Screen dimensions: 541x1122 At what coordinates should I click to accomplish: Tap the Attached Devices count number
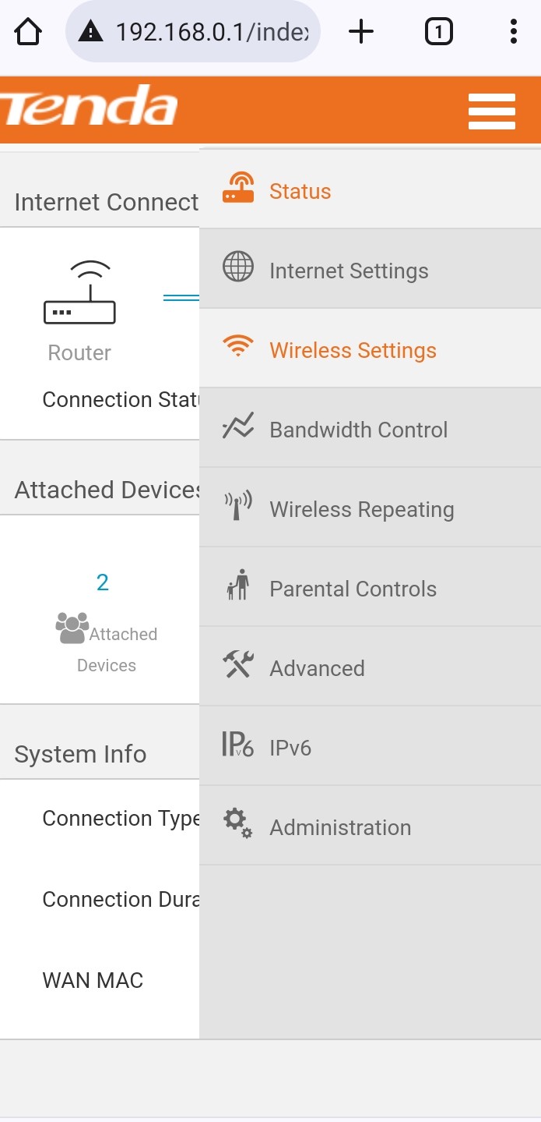(x=103, y=582)
